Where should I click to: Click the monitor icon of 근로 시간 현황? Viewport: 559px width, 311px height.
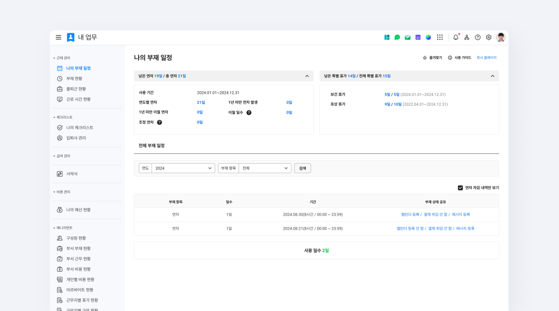point(60,99)
